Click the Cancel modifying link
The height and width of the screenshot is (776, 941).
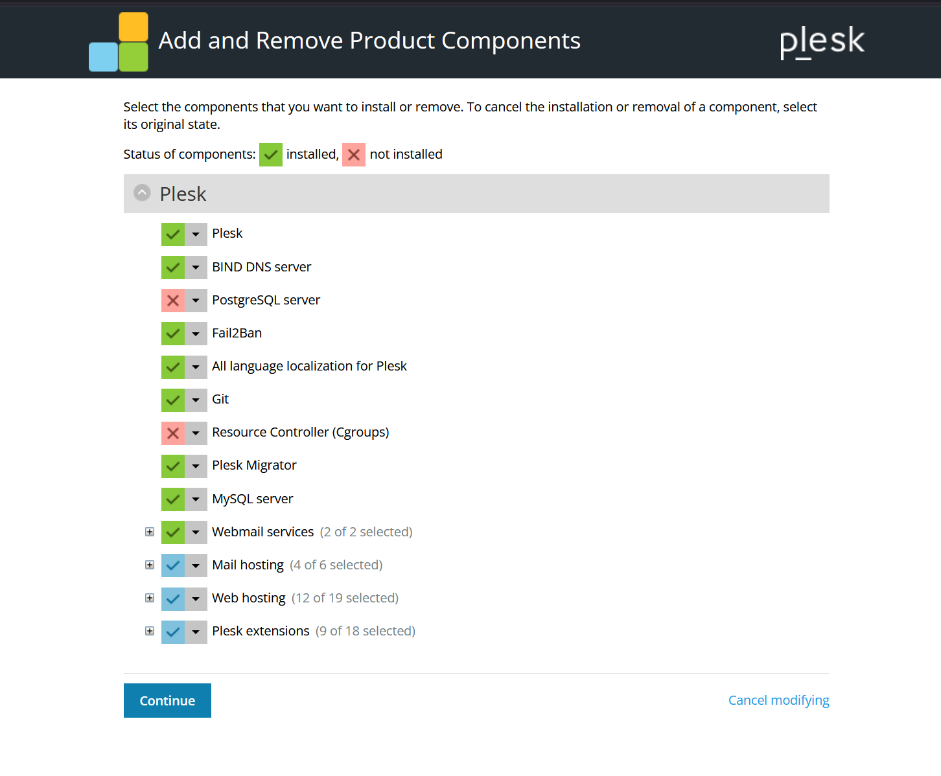(778, 700)
